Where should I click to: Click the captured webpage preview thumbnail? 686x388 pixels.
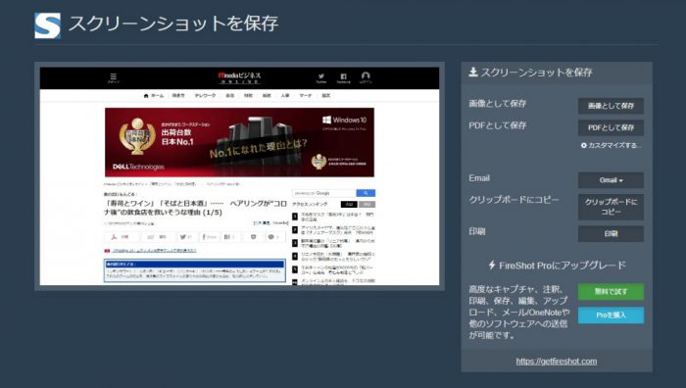click(239, 175)
